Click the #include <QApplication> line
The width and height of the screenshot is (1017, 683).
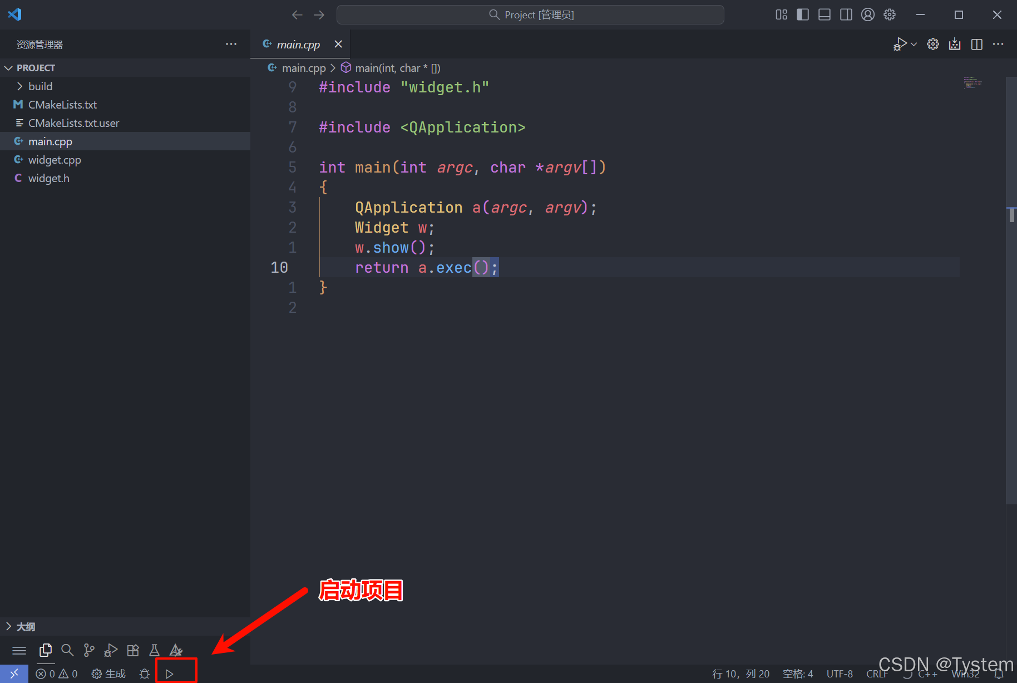point(422,127)
